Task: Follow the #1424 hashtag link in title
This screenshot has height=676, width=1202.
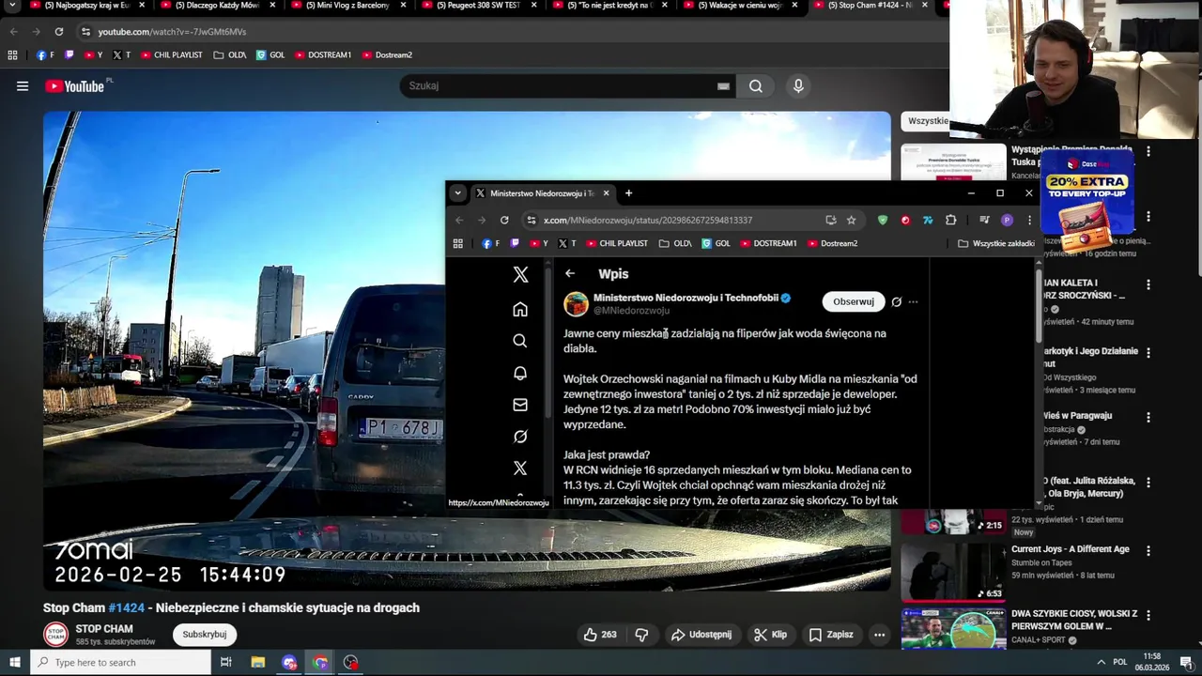Action: point(127,607)
